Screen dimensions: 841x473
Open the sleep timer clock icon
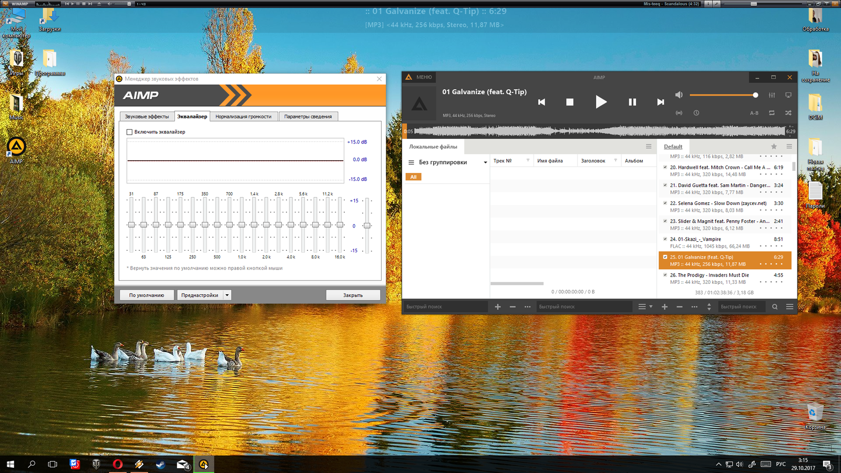[x=696, y=112]
